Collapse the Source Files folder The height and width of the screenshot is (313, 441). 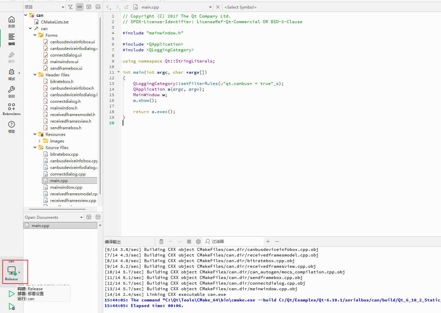coord(35,147)
